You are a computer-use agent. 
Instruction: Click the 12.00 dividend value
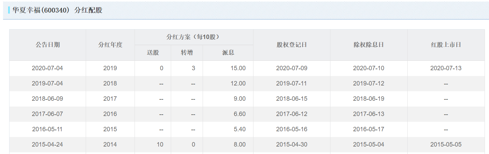238,83
